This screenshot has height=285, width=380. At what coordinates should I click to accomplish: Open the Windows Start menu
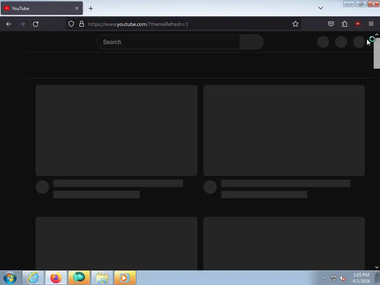point(10,278)
